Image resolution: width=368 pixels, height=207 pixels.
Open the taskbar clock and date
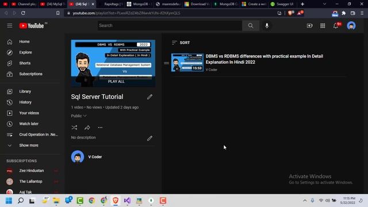point(348,201)
